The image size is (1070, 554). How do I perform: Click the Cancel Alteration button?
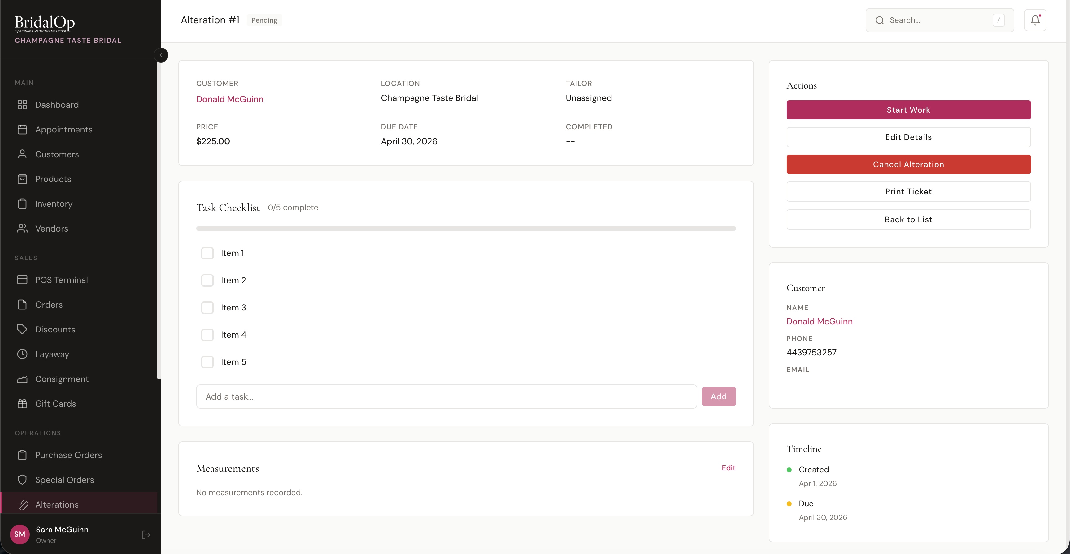click(908, 164)
